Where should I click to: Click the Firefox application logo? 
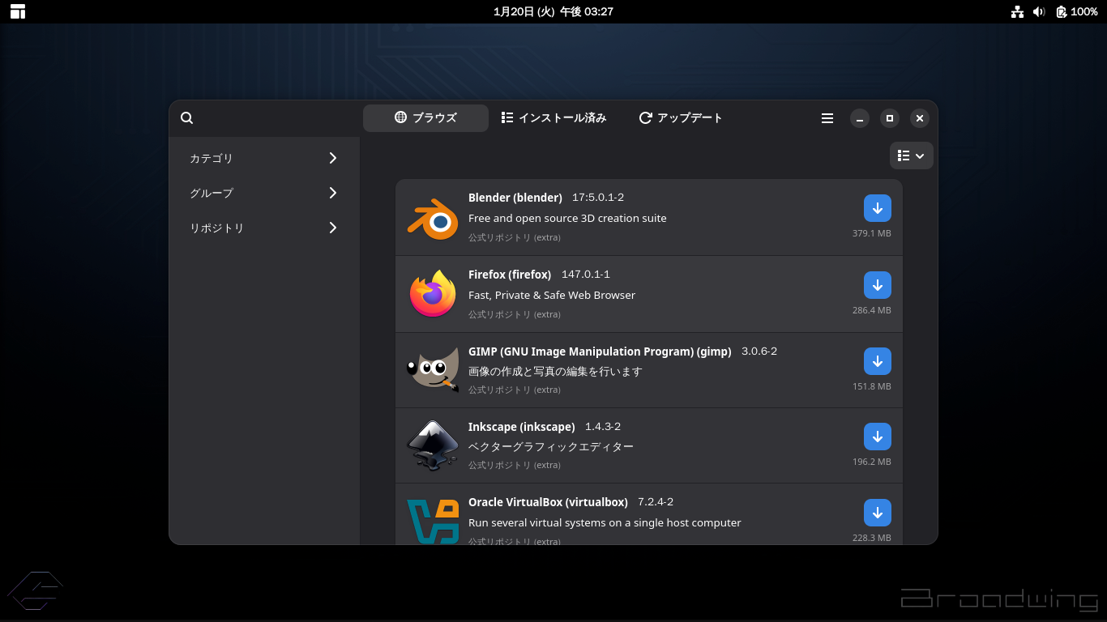[x=433, y=294]
